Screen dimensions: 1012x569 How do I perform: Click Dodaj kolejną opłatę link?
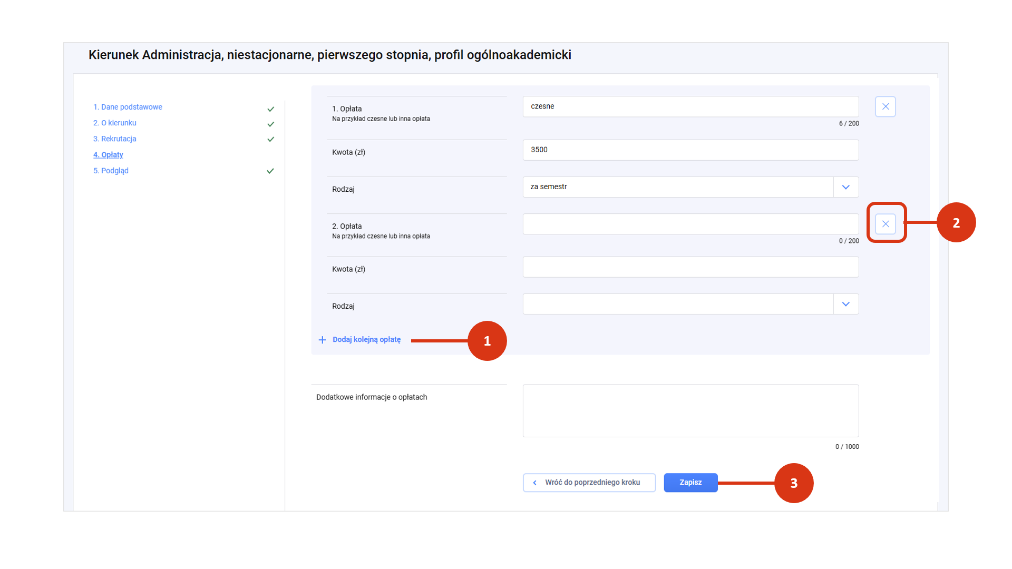coord(366,340)
